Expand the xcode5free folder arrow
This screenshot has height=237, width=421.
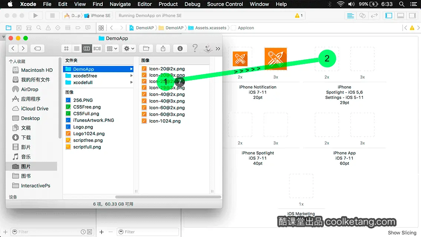pyautogui.click(x=131, y=76)
